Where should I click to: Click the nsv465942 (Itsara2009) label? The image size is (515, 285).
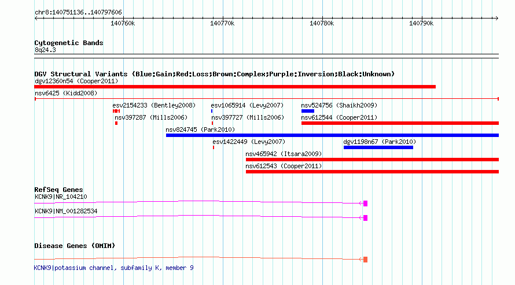pos(284,154)
